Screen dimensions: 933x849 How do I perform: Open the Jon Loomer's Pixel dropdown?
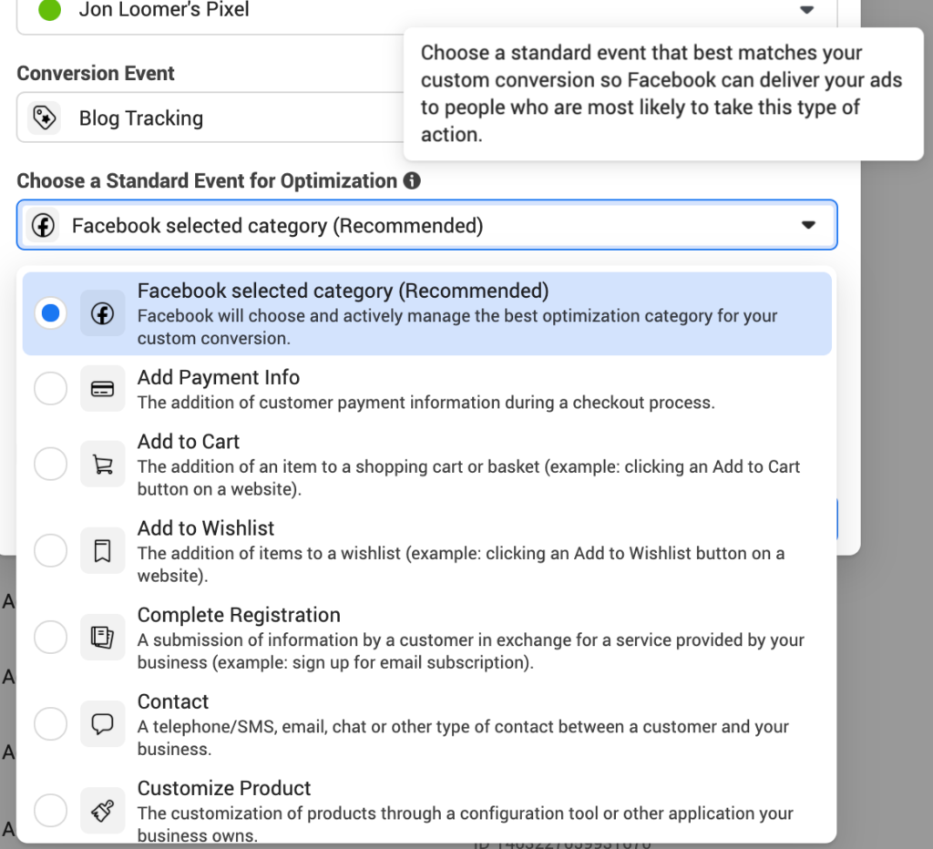805,10
